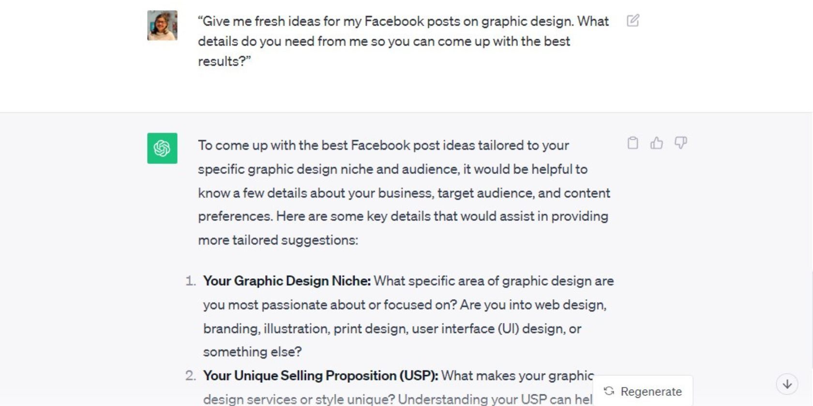Click the user profile picture
Viewport: 813px width, 406px height.
coord(162,26)
